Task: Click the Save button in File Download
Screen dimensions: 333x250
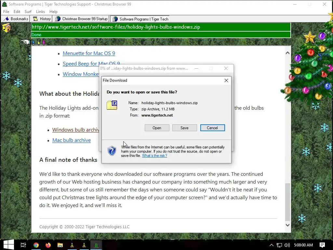Action: point(184,128)
